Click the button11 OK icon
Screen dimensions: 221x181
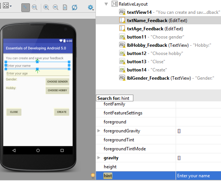coord(122,37)
